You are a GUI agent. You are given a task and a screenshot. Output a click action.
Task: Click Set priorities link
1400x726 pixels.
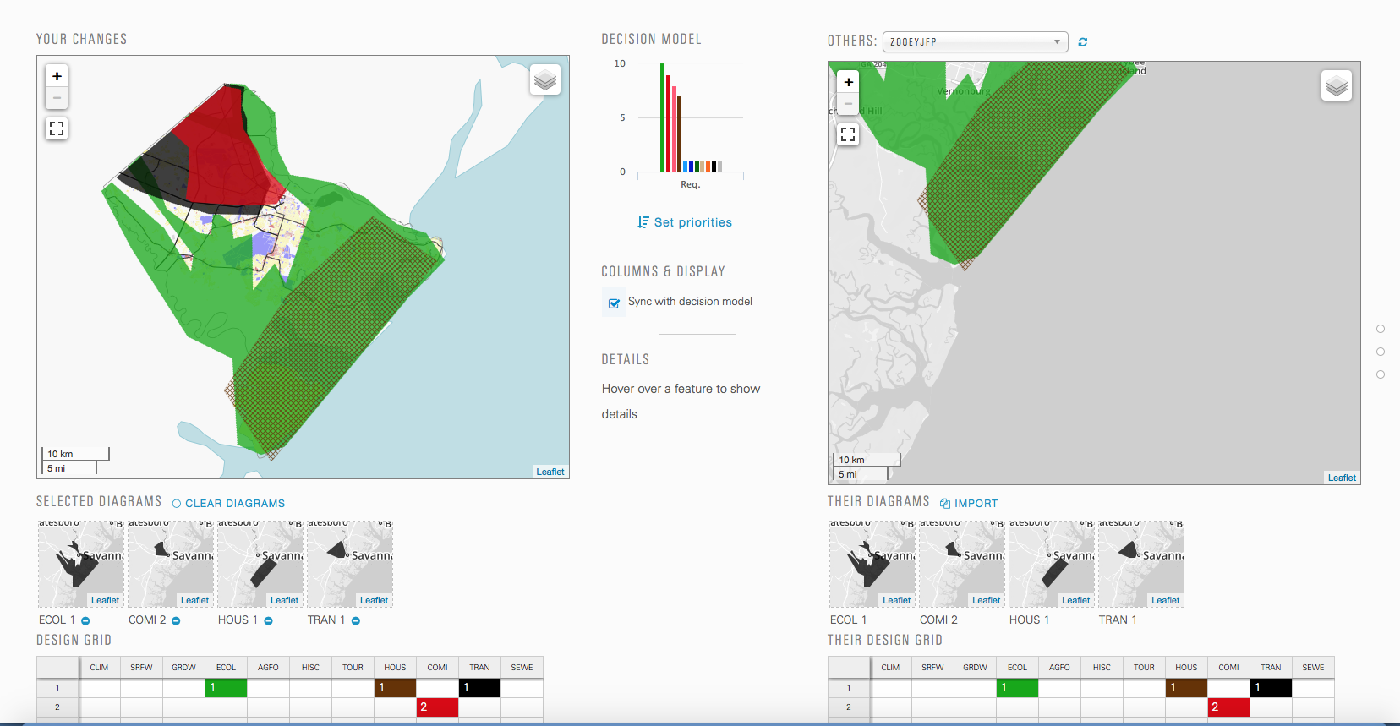coord(693,222)
